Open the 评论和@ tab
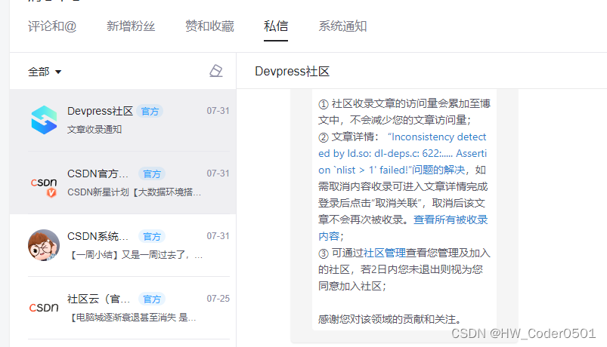 tap(52, 26)
